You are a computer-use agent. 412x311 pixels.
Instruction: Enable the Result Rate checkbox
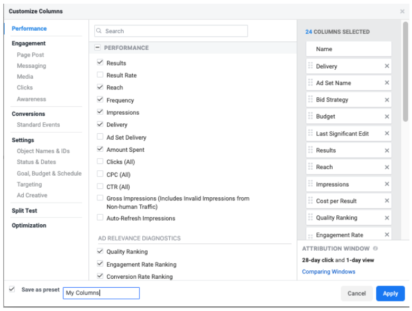tap(100, 75)
